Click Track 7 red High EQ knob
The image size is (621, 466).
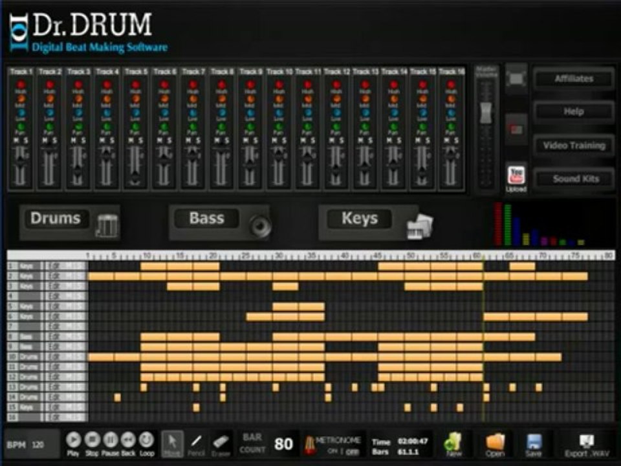coord(193,84)
